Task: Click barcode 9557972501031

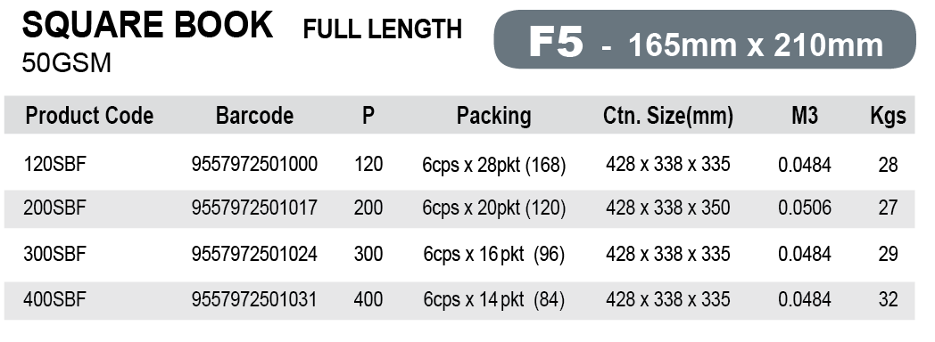Action: (x=254, y=298)
